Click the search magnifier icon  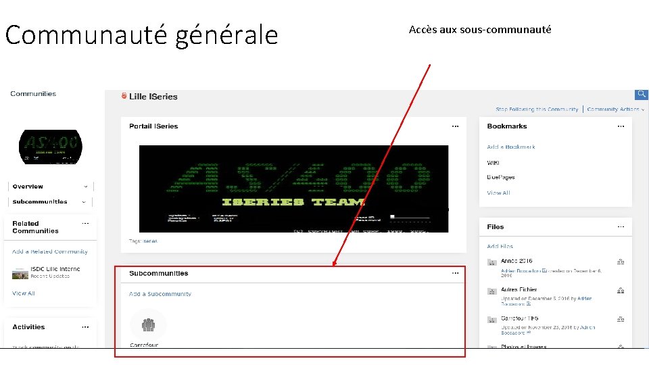point(642,95)
